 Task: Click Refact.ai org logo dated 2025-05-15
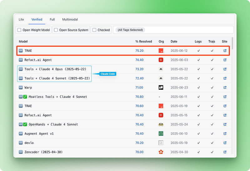[x=161, y=115]
